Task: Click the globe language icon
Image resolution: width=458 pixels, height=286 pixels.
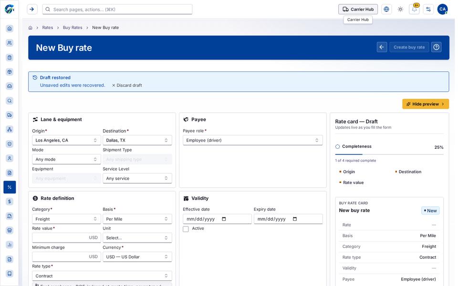Action: (x=386, y=10)
